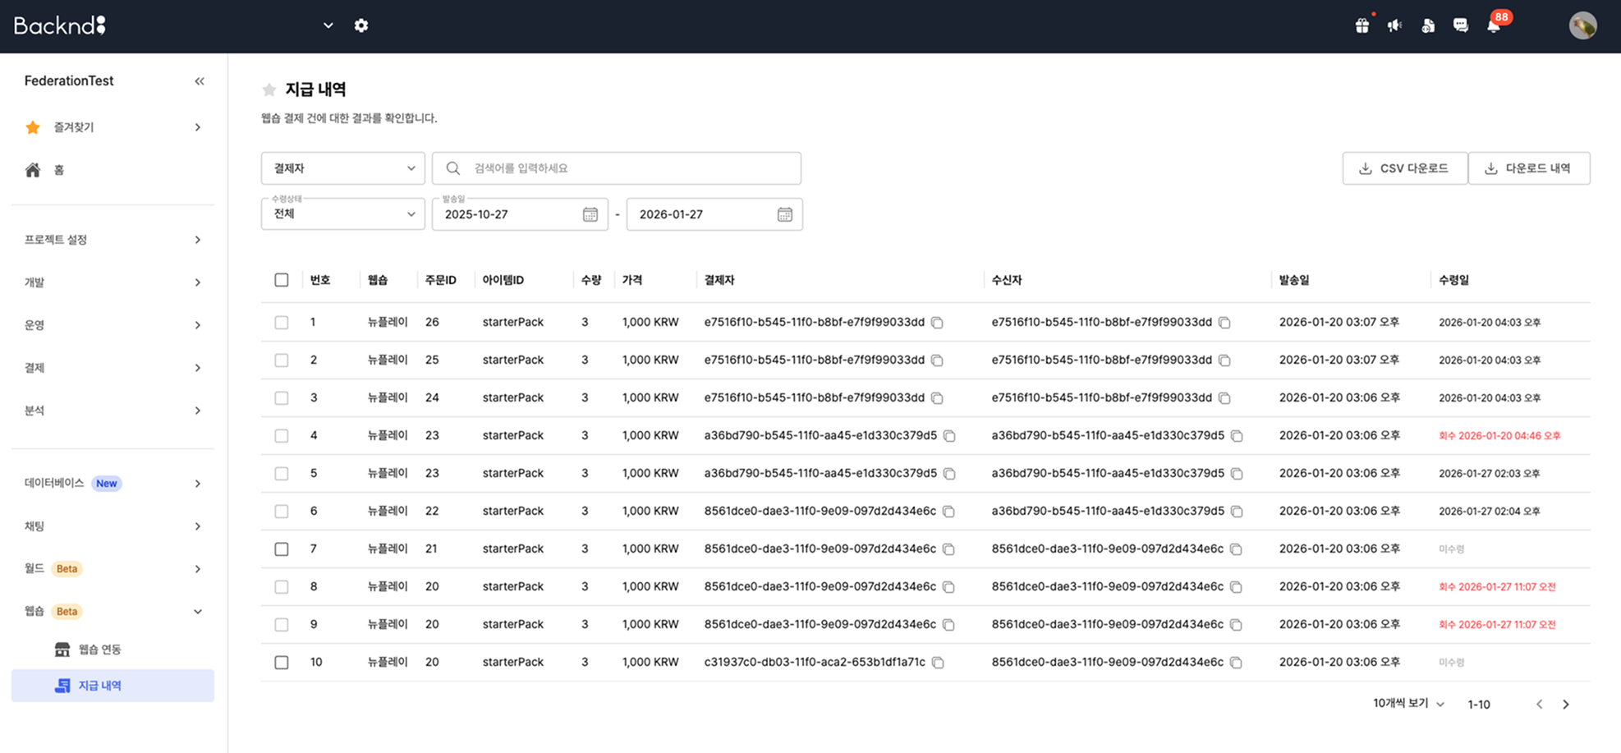Viewport: 1621px width, 753px height.
Task: Open the notifications bell with 88 badge
Action: [1493, 26]
